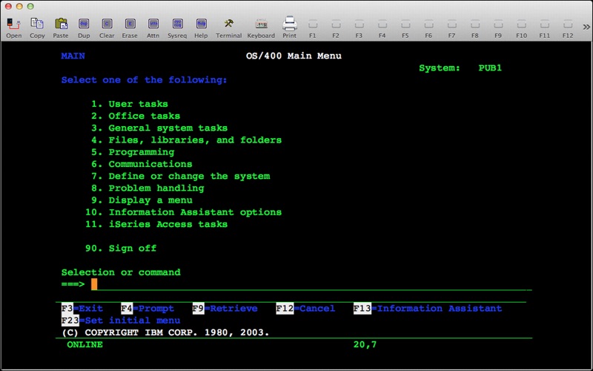Select menu option 1. User tasks
This screenshot has height=371, width=593.
(129, 104)
